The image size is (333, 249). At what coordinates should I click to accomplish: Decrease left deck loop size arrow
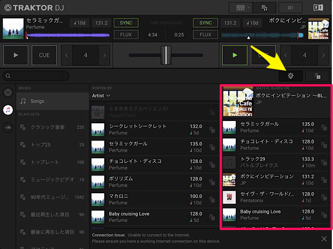pyautogui.click(x=66, y=55)
